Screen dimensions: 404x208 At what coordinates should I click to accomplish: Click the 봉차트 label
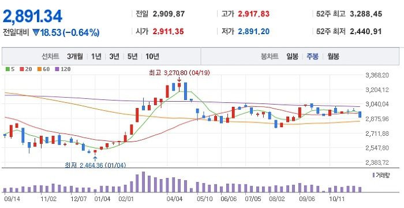[x=270, y=56]
